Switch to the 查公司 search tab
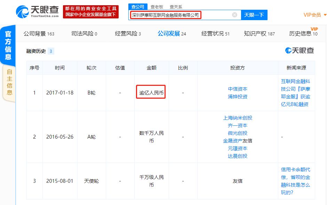Screen dimensions: 327x205 138,7
